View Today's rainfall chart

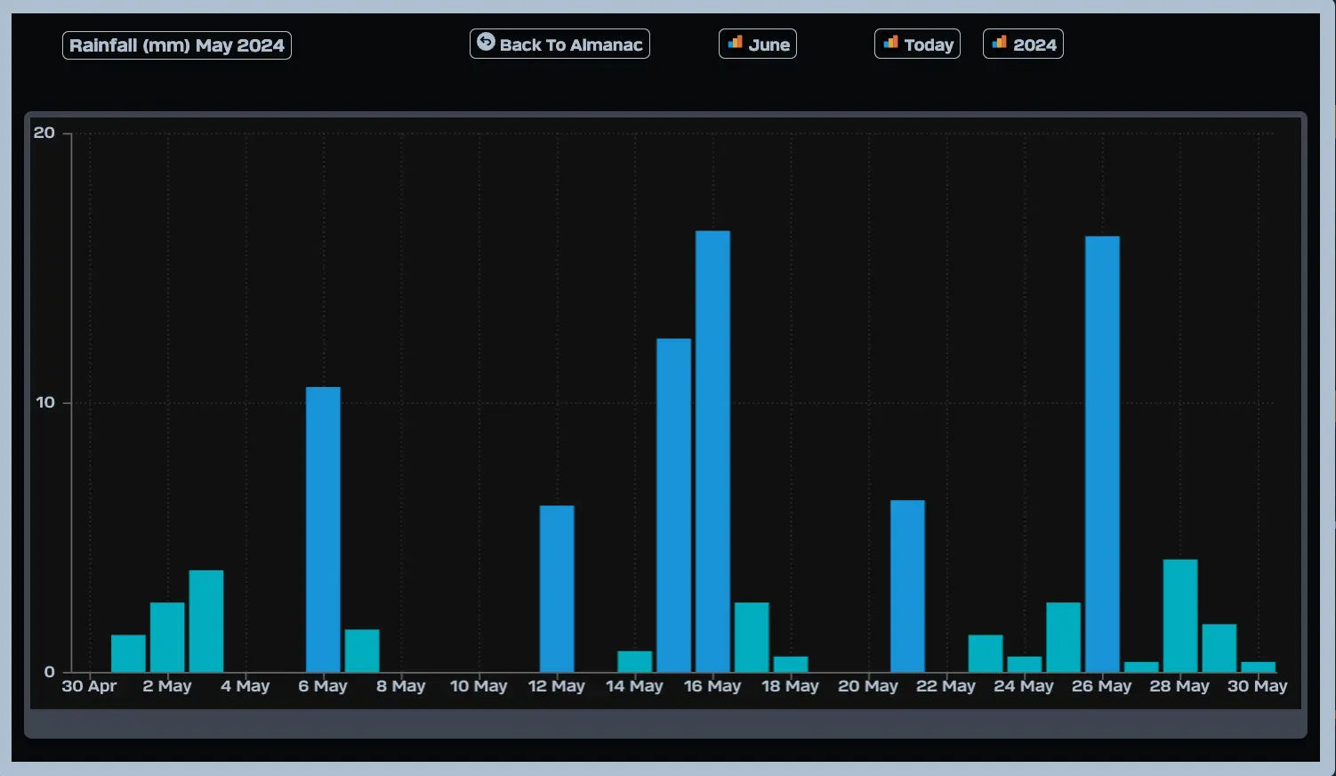tap(917, 44)
